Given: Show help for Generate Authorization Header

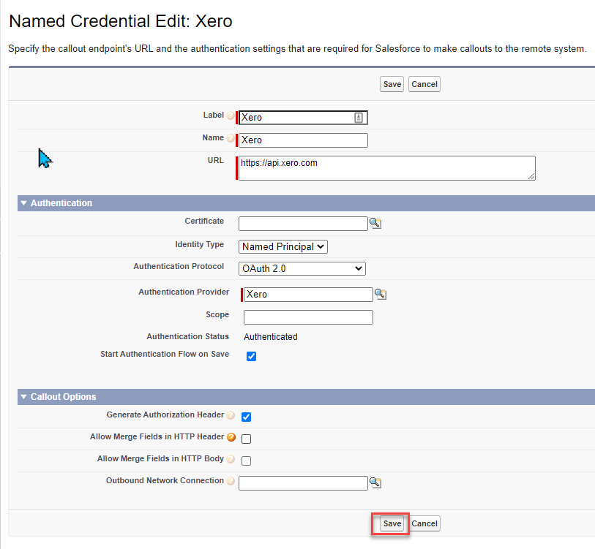Looking at the screenshot, I should point(231,415).
